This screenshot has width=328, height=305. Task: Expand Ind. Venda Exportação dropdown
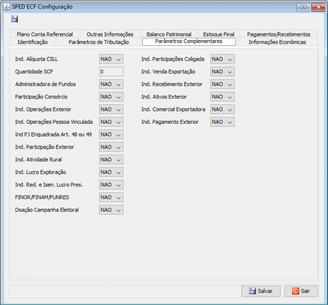coord(223,72)
